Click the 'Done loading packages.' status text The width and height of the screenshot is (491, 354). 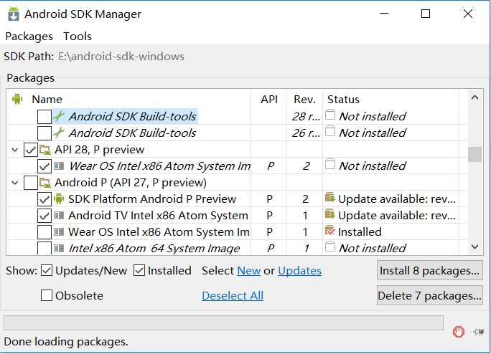tap(66, 342)
